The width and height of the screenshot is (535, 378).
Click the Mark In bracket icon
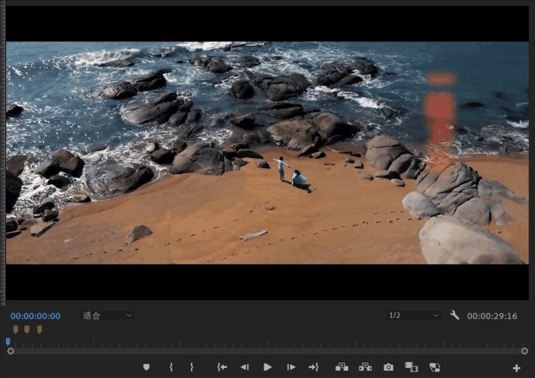[171, 367]
